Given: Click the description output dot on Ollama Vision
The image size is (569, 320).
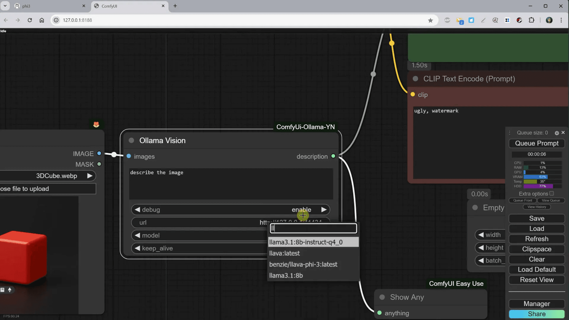Looking at the screenshot, I should [333, 156].
